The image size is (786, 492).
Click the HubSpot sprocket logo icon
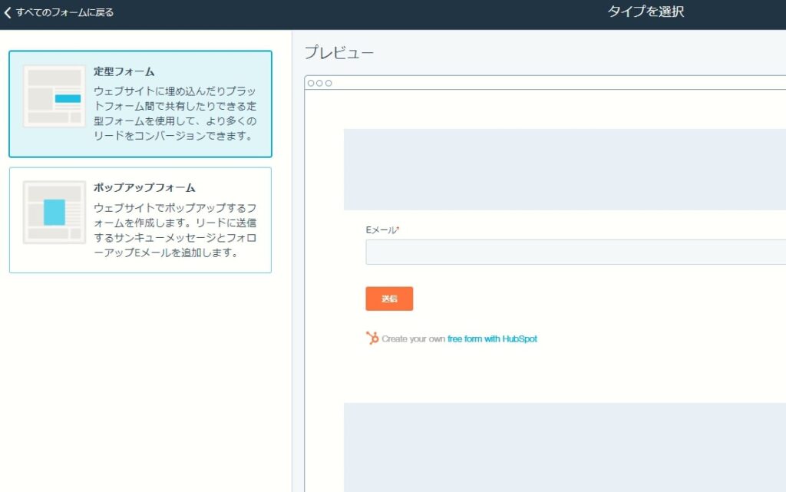372,338
